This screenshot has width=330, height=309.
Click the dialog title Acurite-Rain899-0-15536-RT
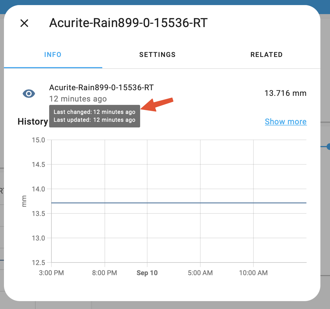pyautogui.click(x=128, y=23)
